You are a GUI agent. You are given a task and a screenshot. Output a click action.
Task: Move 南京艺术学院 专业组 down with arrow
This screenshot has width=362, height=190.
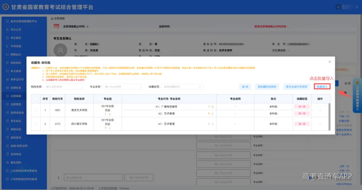point(110,114)
